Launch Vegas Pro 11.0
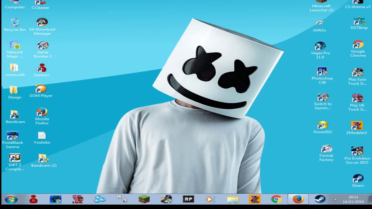 pos(320,50)
